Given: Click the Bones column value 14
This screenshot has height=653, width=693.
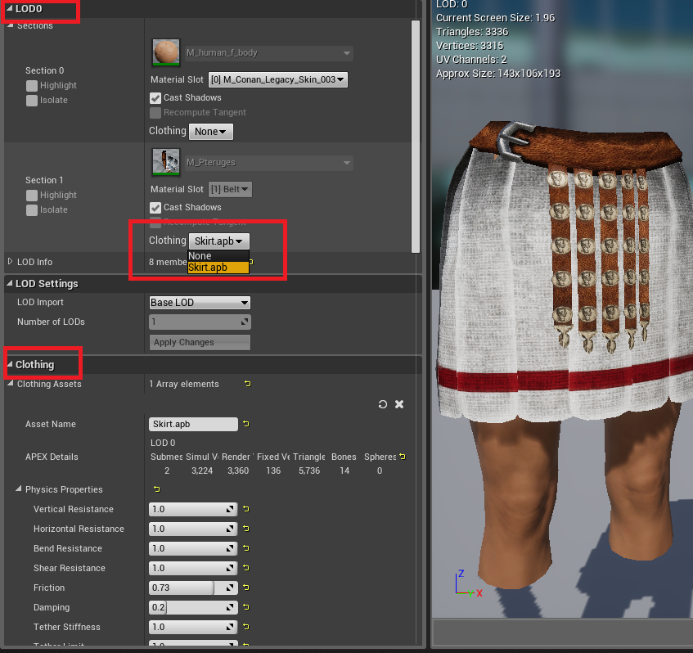Looking at the screenshot, I should coord(344,471).
